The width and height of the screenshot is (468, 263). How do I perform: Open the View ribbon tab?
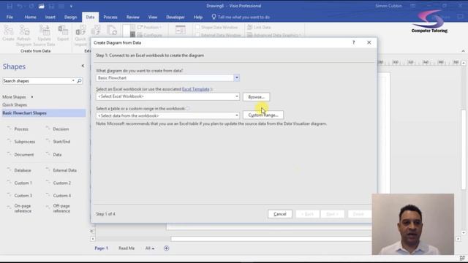point(153,17)
